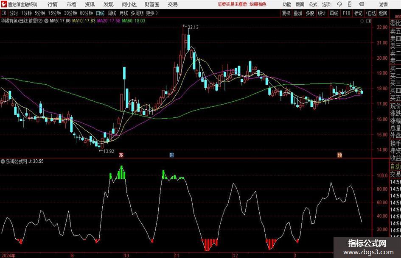Click the month 12 marker on time axis

235,255
